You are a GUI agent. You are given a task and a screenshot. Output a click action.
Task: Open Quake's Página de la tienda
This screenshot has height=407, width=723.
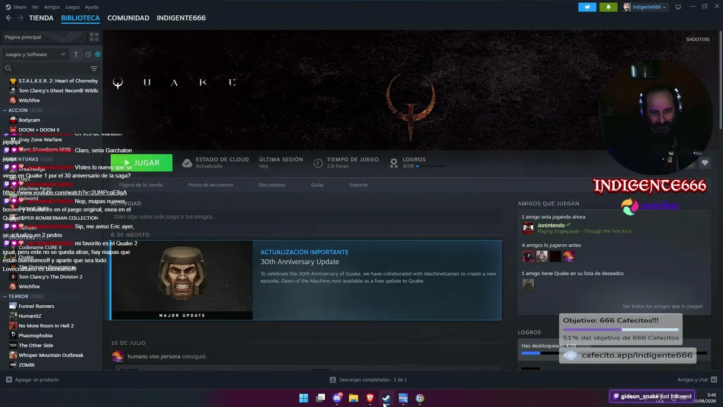141,185
